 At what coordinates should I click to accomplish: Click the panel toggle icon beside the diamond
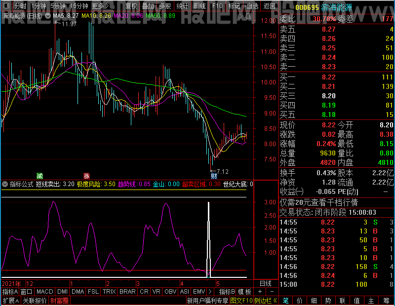point(249,16)
